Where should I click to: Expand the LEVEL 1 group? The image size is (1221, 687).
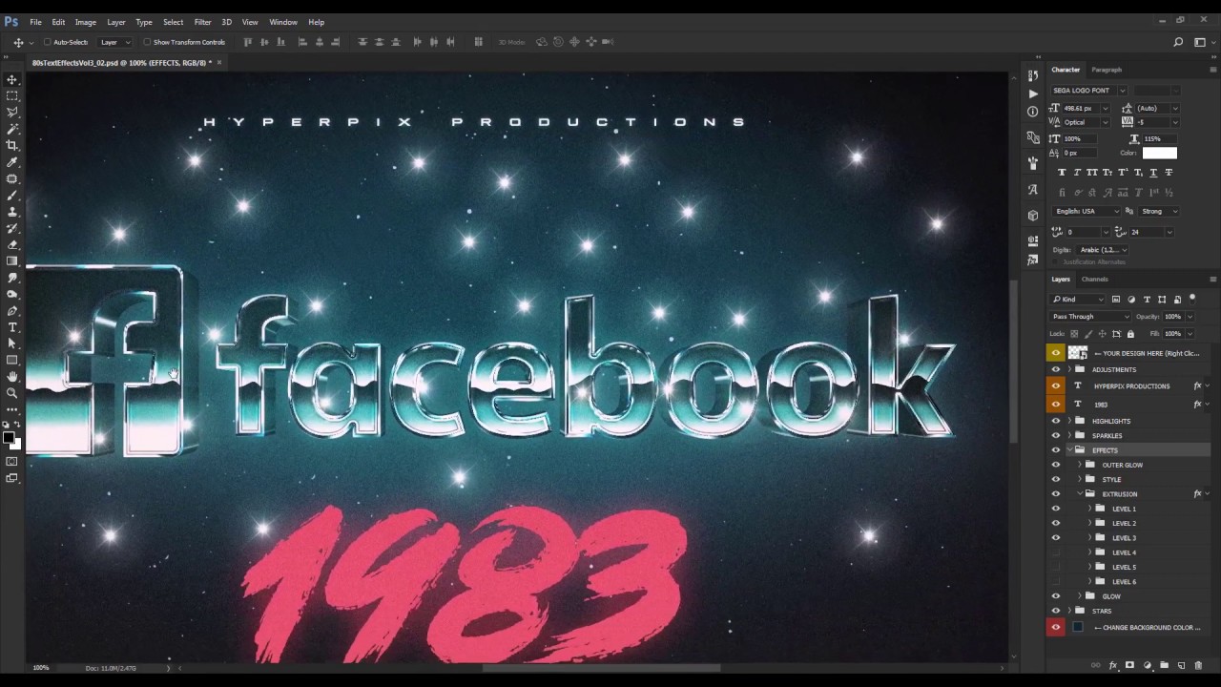(x=1089, y=509)
